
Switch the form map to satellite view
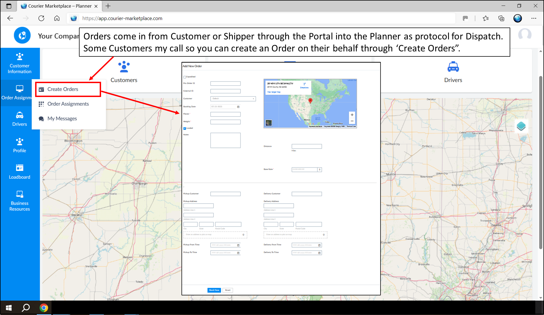click(269, 123)
